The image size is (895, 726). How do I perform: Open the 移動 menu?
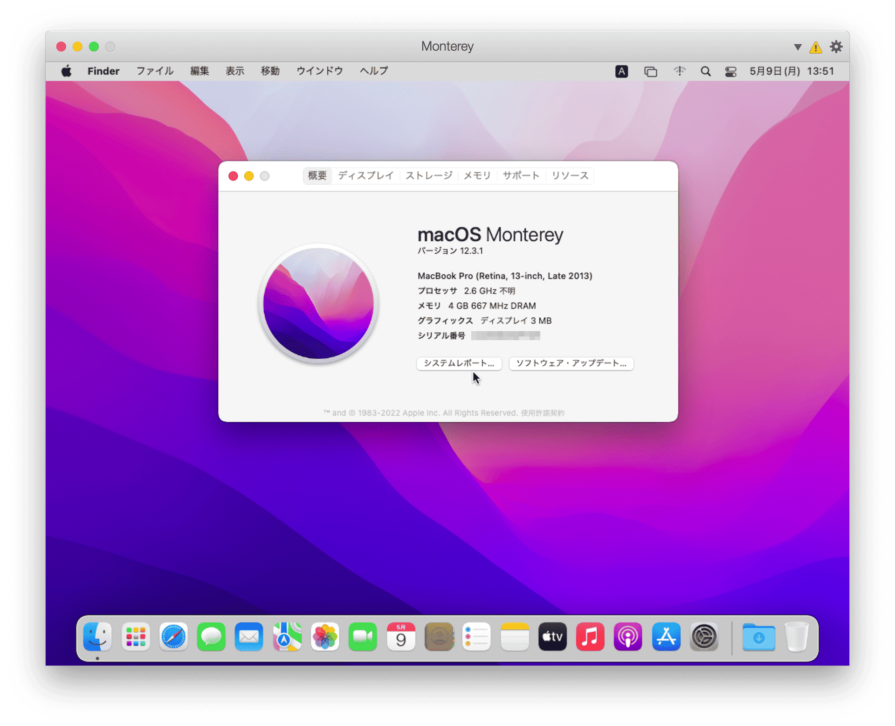270,71
